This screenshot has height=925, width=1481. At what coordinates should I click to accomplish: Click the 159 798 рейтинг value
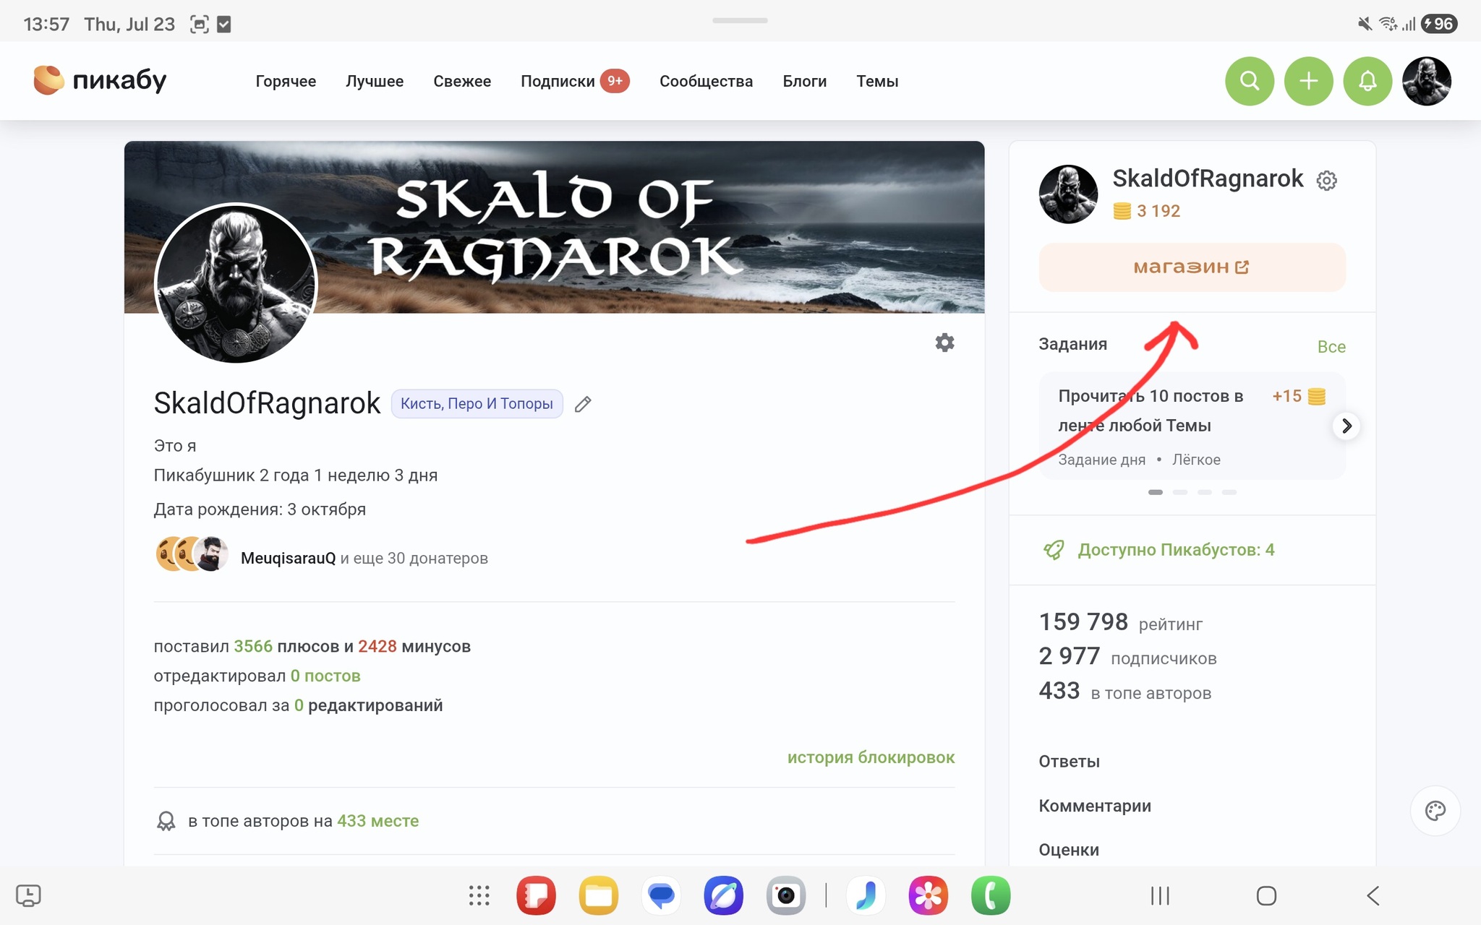(x=1120, y=621)
